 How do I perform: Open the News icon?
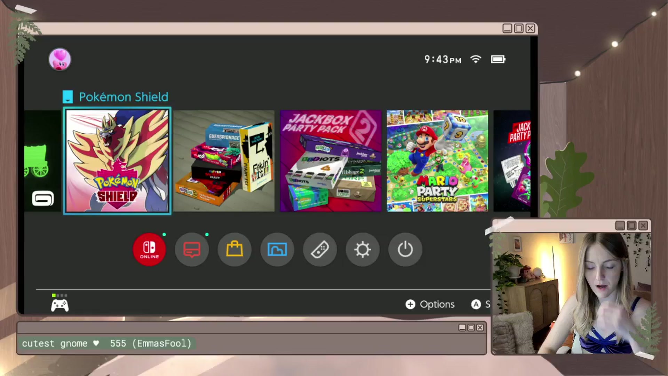[192, 250]
